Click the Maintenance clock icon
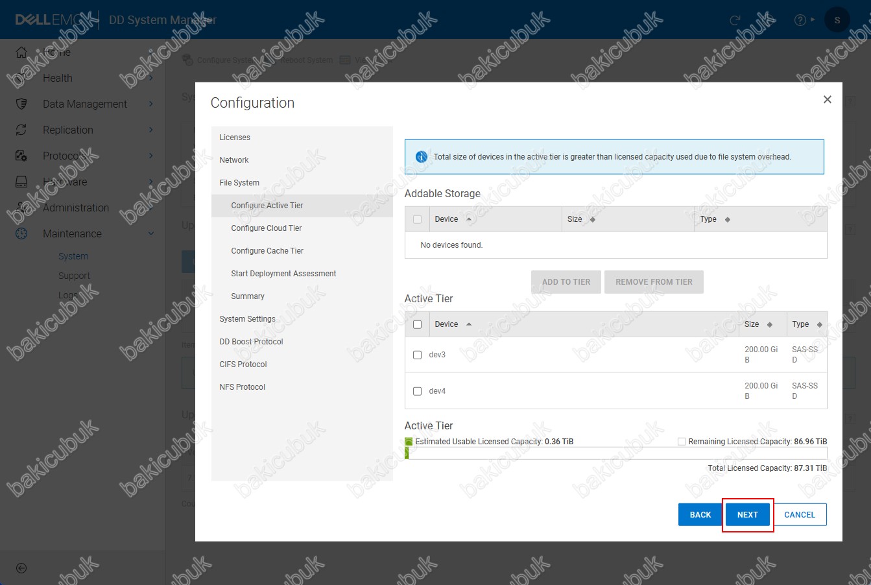This screenshot has height=585, width=871. coord(21,233)
